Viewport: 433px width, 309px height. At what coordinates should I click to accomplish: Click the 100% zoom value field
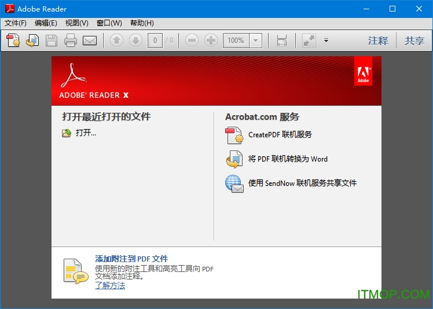[236, 41]
